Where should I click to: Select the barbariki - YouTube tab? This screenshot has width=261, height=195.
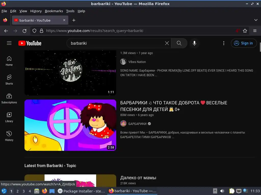40,20
